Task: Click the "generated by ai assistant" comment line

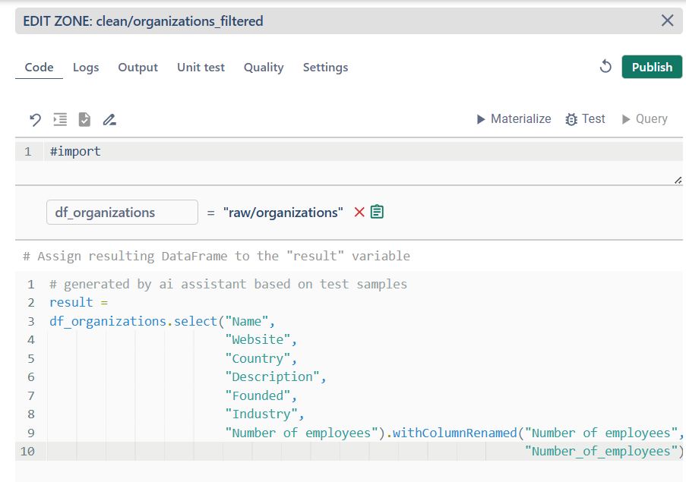Action: coord(229,284)
